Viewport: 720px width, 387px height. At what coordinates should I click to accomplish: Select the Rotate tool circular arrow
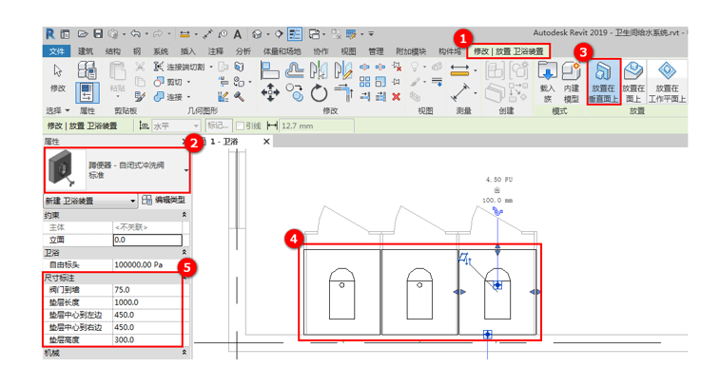319,93
